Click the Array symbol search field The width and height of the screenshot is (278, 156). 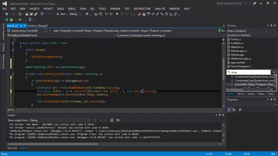click(249, 72)
